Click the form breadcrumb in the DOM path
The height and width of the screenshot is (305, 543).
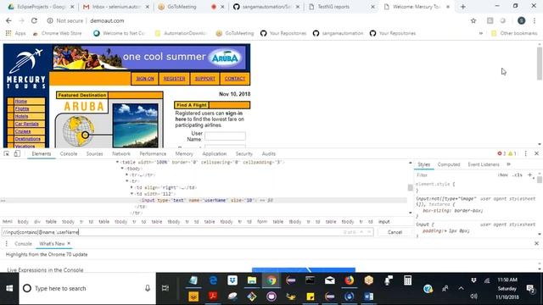262,222
